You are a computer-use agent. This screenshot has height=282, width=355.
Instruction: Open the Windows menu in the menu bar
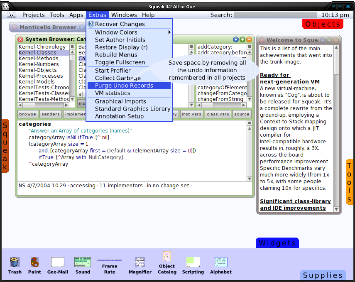[124, 15]
